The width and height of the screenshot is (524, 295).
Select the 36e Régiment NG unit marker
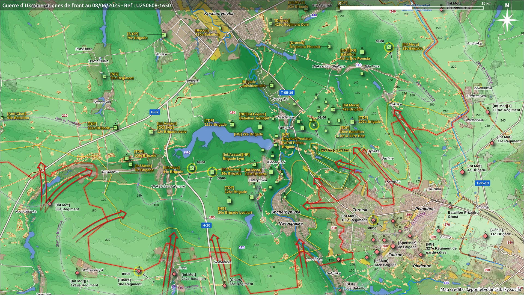click(104, 77)
